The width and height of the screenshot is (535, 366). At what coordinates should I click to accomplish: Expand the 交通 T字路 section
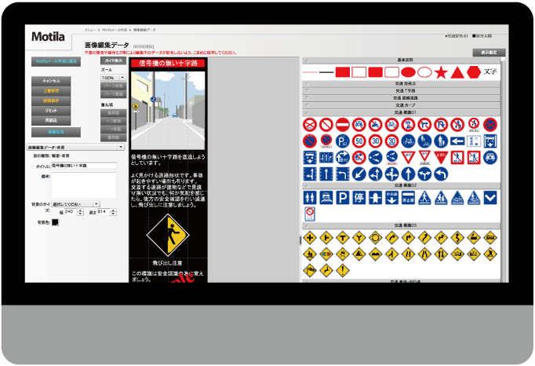point(401,90)
